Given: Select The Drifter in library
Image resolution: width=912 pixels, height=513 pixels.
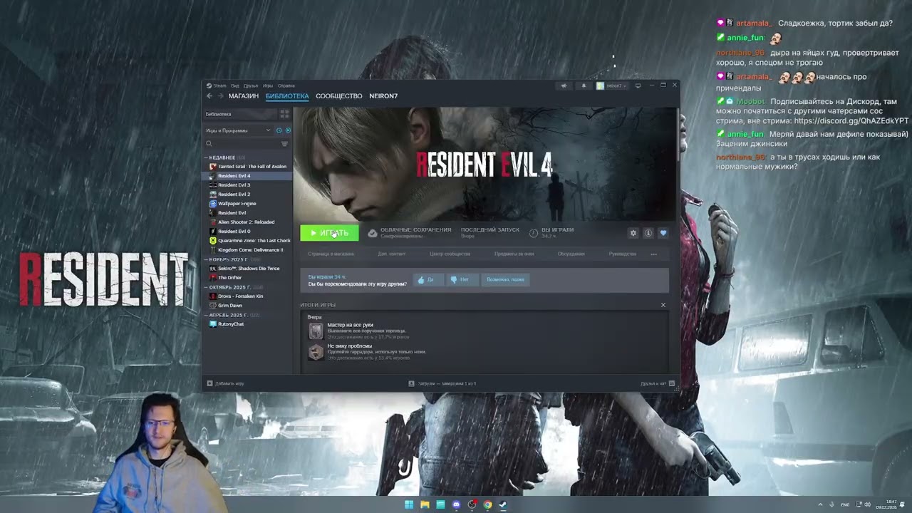Looking at the screenshot, I should pos(248,278).
